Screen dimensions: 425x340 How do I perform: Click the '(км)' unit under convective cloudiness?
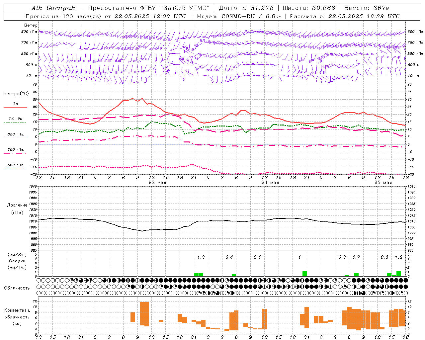(17, 323)
